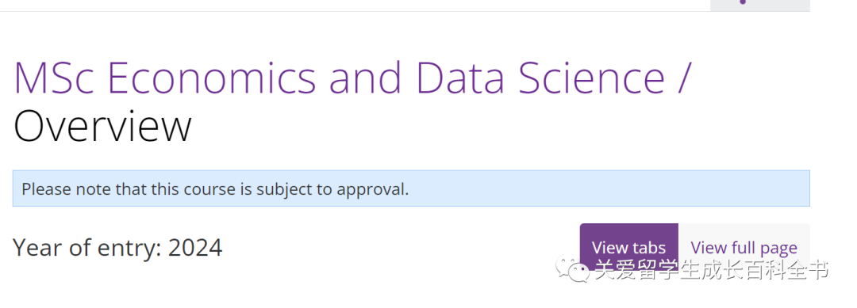857x308 pixels.
Task: Click the Chinese watermark text 关爱留学生成长百科全书
Action: click(712, 270)
